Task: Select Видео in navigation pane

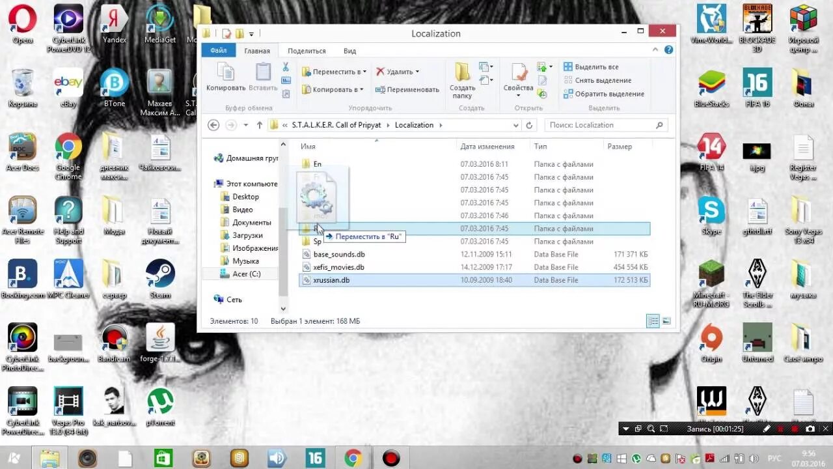Action: coord(243,210)
